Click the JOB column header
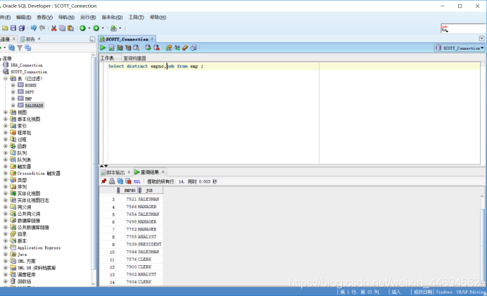The image size is (487, 296). [x=150, y=191]
